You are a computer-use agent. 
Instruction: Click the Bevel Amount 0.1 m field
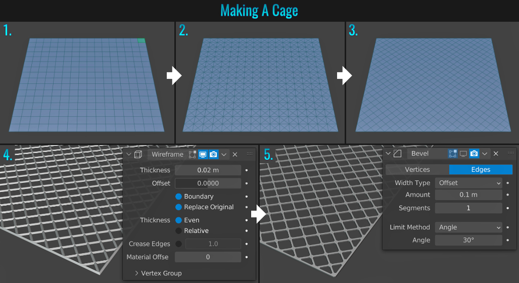click(468, 195)
